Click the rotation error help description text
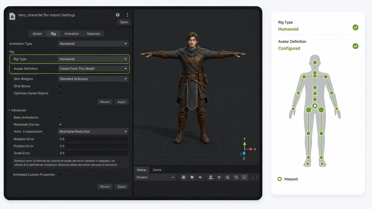This screenshot has width=372, height=209. 66,163
